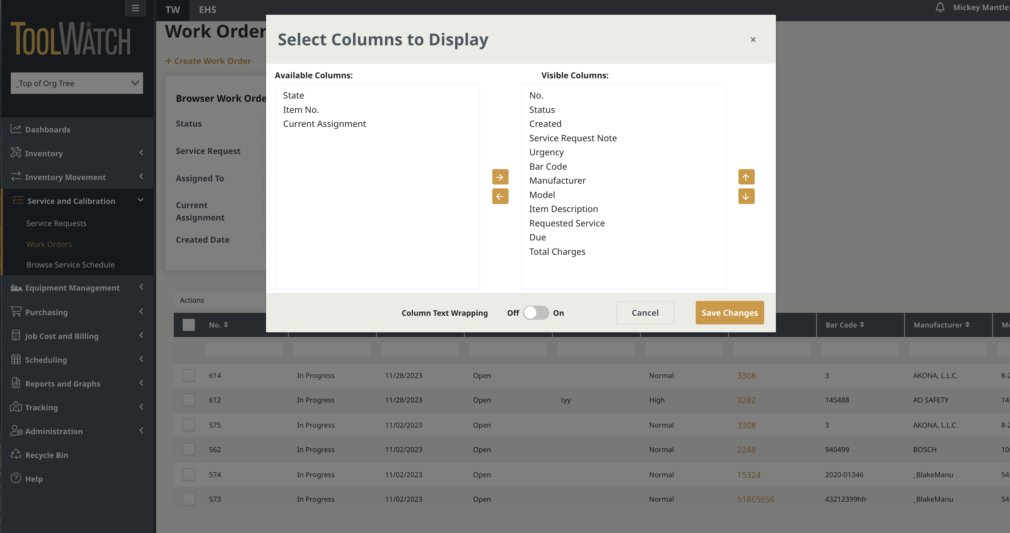This screenshot has height=533, width=1010.
Task: Open Browse Service Schedule submenu item
Action: pyautogui.click(x=70, y=265)
